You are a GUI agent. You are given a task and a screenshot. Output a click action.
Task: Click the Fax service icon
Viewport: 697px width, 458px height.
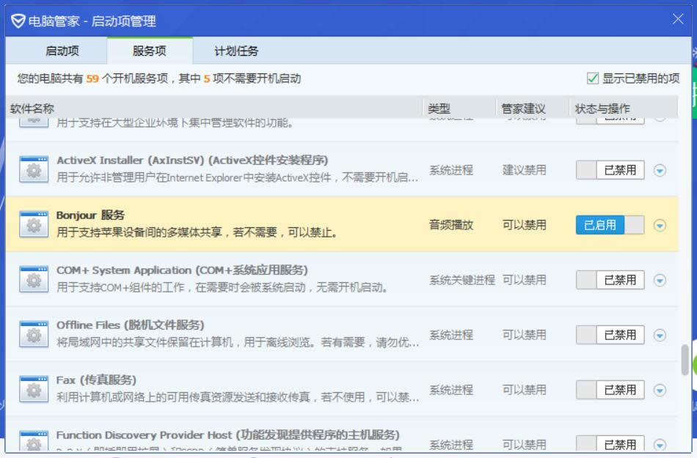pyautogui.click(x=34, y=389)
